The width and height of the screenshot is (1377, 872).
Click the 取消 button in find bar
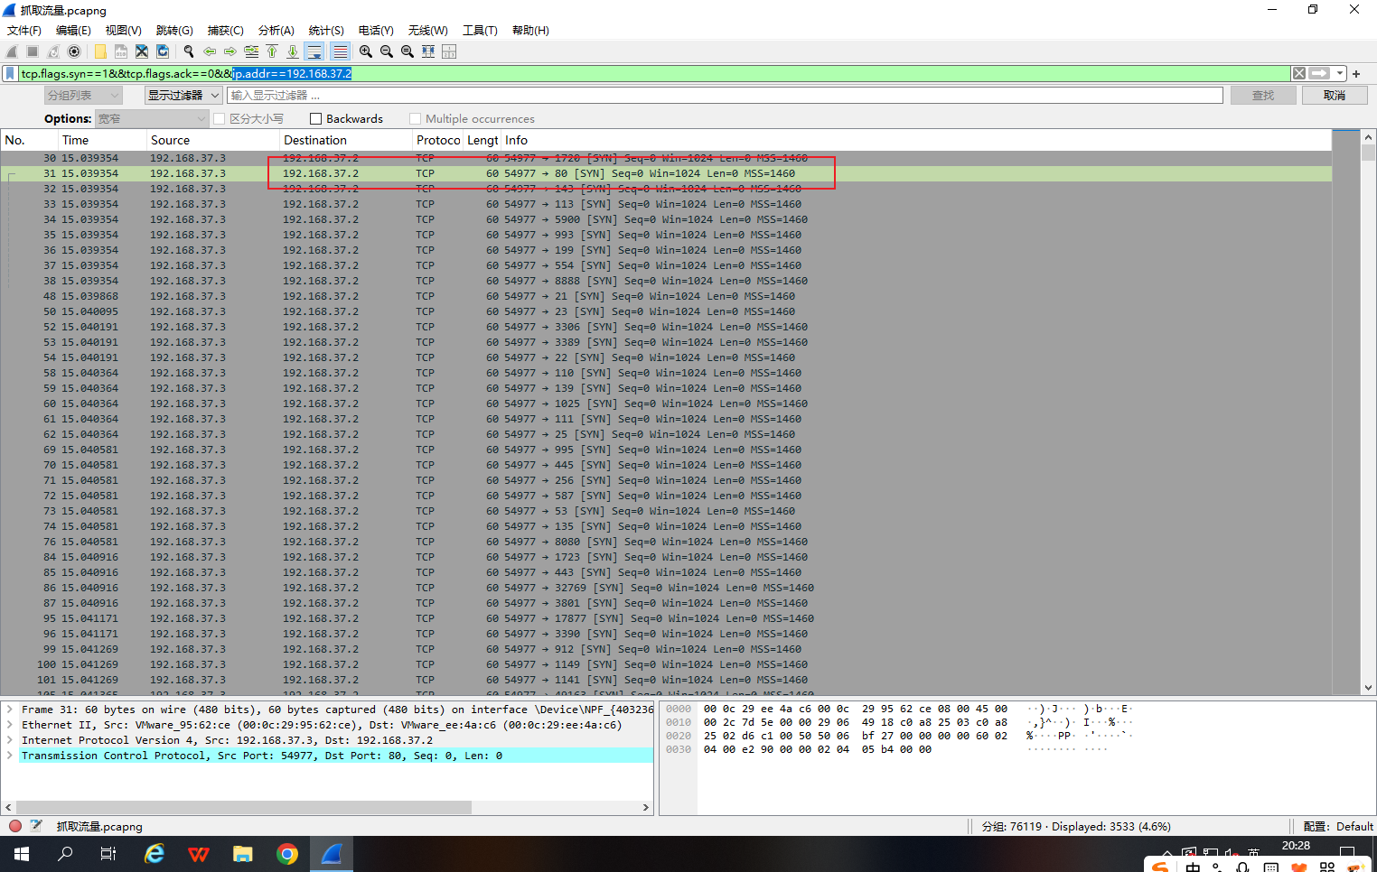1335,95
